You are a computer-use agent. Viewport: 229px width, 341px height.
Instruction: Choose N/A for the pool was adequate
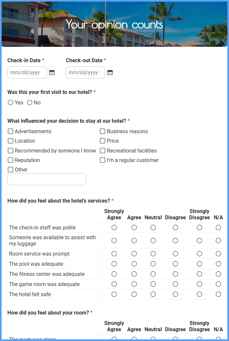point(218,264)
